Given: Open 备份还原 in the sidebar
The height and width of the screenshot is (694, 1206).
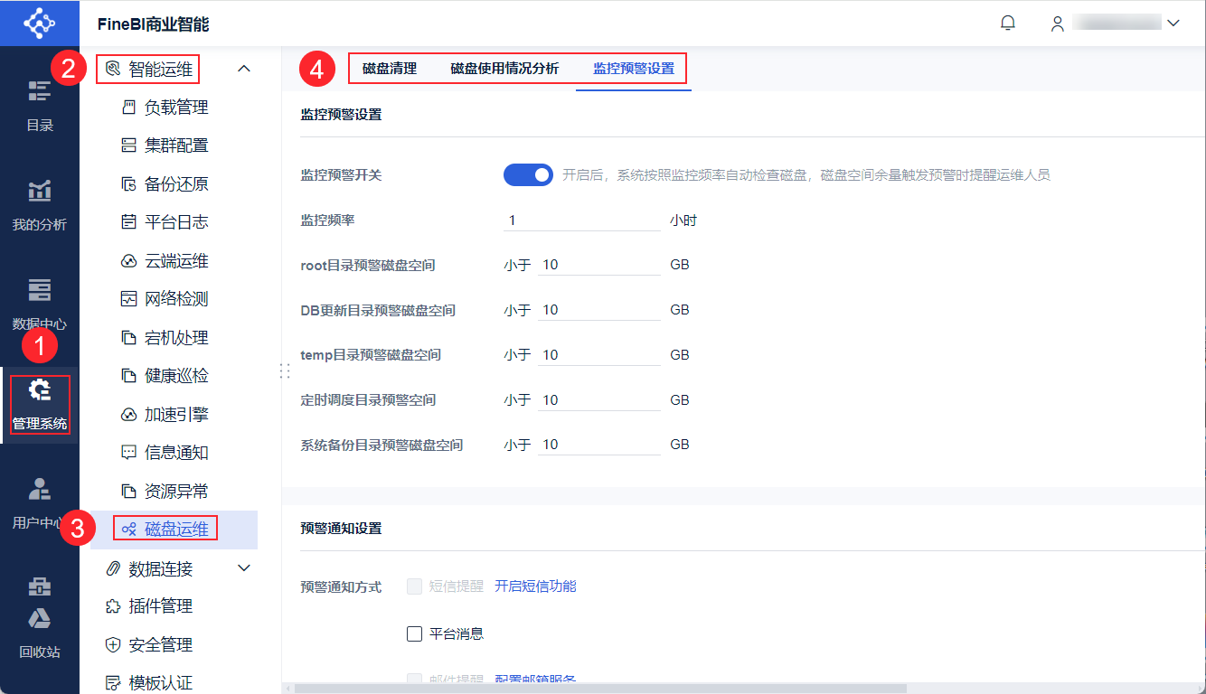Looking at the screenshot, I should click(x=177, y=184).
